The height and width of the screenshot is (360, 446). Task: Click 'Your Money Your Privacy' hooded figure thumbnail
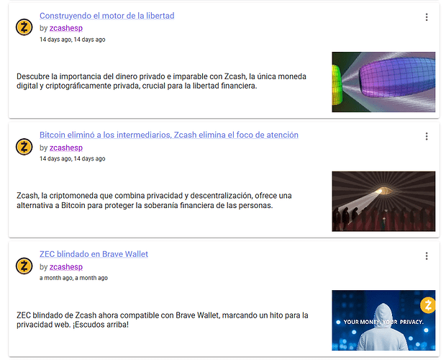point(383,320)
